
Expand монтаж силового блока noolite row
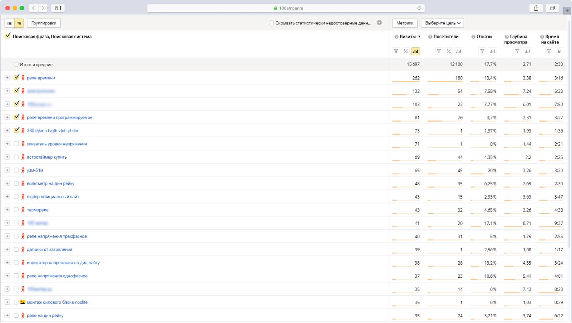point(7,302)
